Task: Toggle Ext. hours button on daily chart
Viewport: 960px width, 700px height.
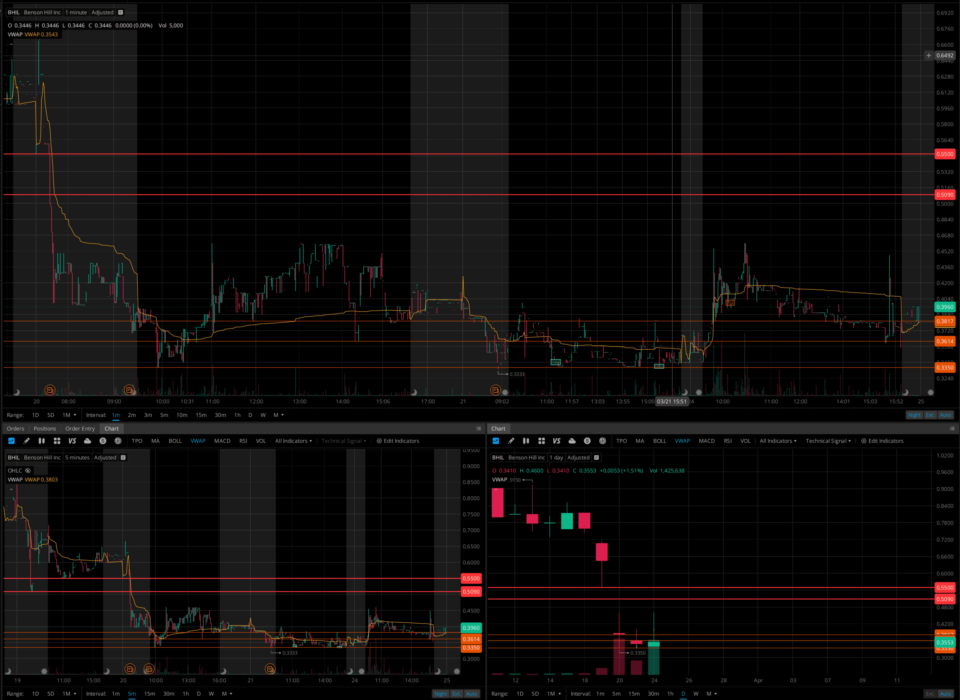Action: tap(930, 694)
